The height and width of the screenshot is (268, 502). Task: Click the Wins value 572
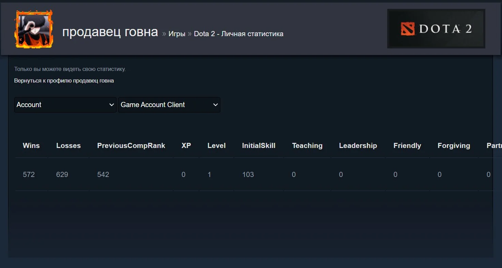[x=29, y=175]
